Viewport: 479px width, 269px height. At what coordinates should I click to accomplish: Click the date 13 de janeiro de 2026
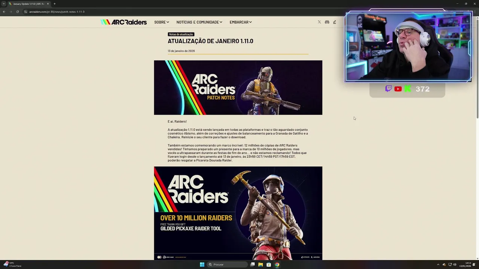pos(181,51)
